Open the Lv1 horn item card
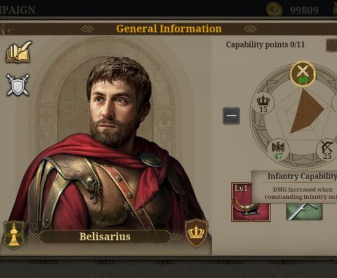 pos(251,202)
